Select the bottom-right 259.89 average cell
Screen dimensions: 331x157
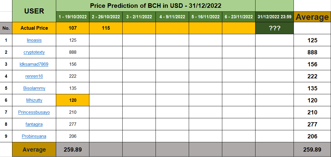pyautogui.click(x=312, y=149)
